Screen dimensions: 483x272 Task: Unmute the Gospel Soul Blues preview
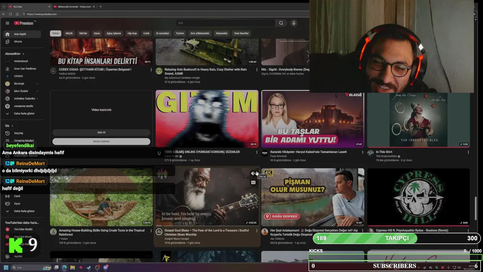[253, 173]
